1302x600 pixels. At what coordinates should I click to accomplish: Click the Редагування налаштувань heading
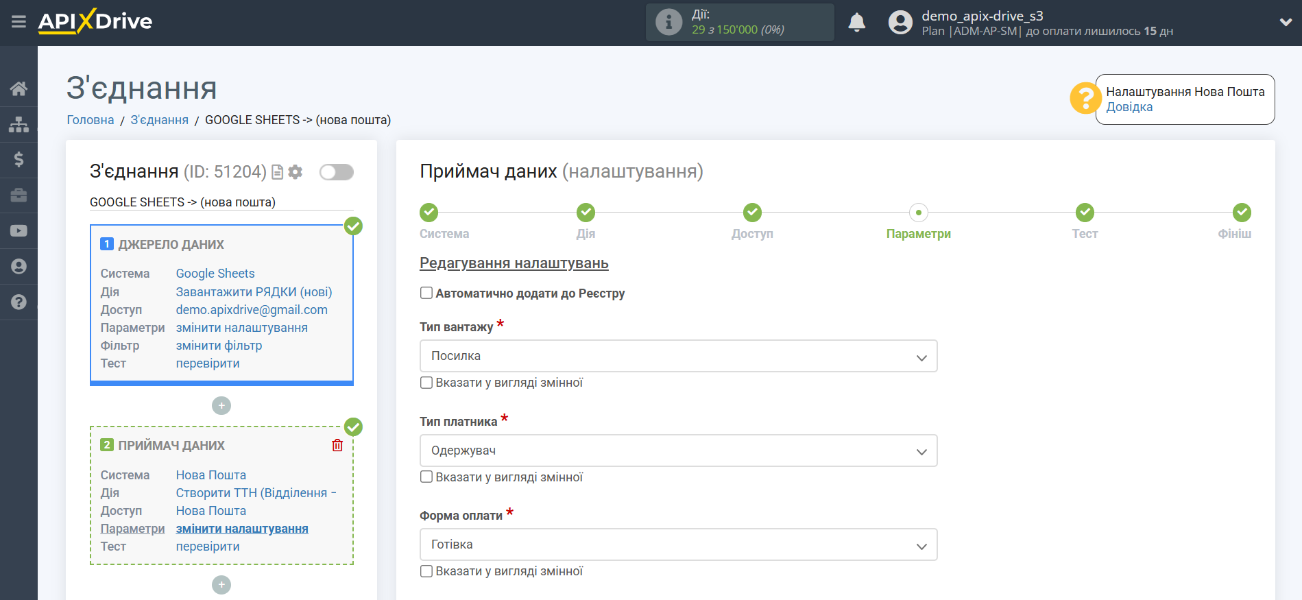coord(514,263)
